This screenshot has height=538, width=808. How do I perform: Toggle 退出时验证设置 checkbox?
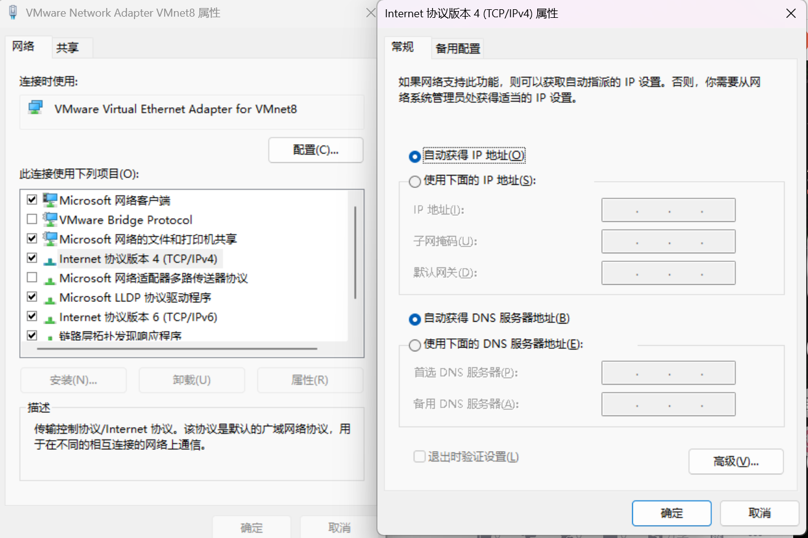[419, 457]
